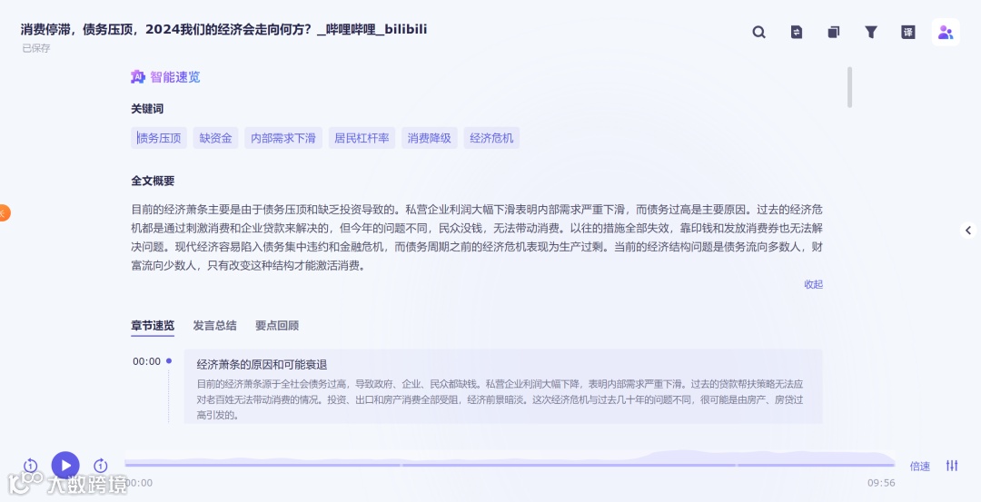This screenshot has width=981, height=502.
Task: Click the vertical scrollbar thumb
Action: pyautogui.click(x=849, y=87)
